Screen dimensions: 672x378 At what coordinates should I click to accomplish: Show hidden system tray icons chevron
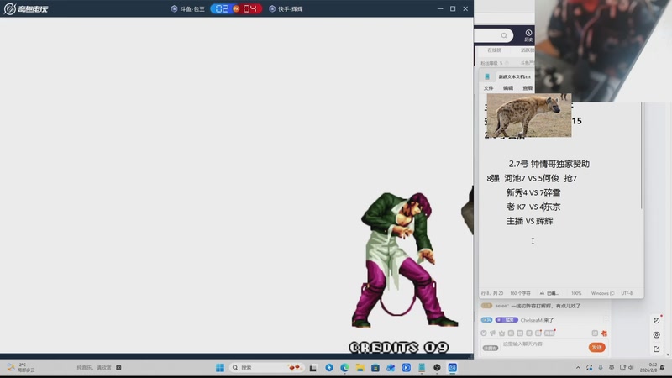(578, 368)
